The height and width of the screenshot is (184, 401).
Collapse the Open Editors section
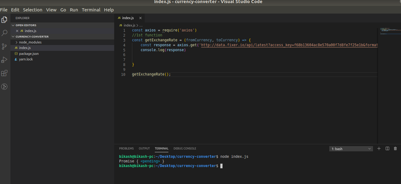62,25
